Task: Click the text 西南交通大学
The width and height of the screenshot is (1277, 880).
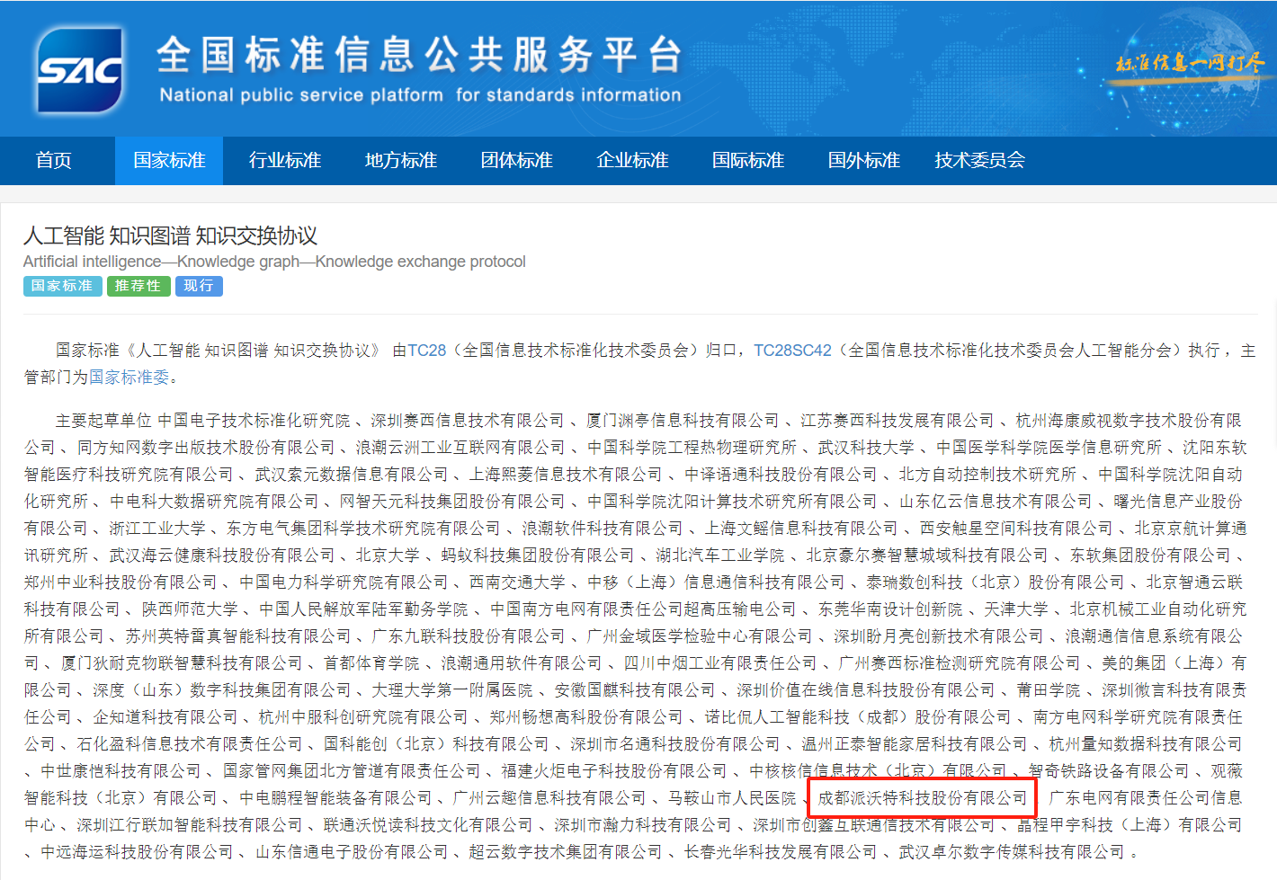Action: (517, 582)
